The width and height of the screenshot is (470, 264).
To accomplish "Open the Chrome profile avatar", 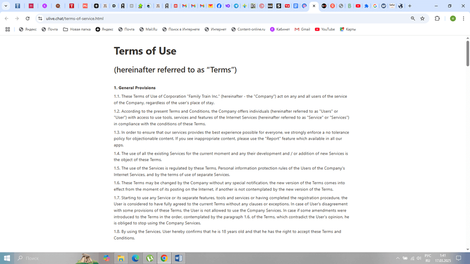I will click(x=452, y=18).
